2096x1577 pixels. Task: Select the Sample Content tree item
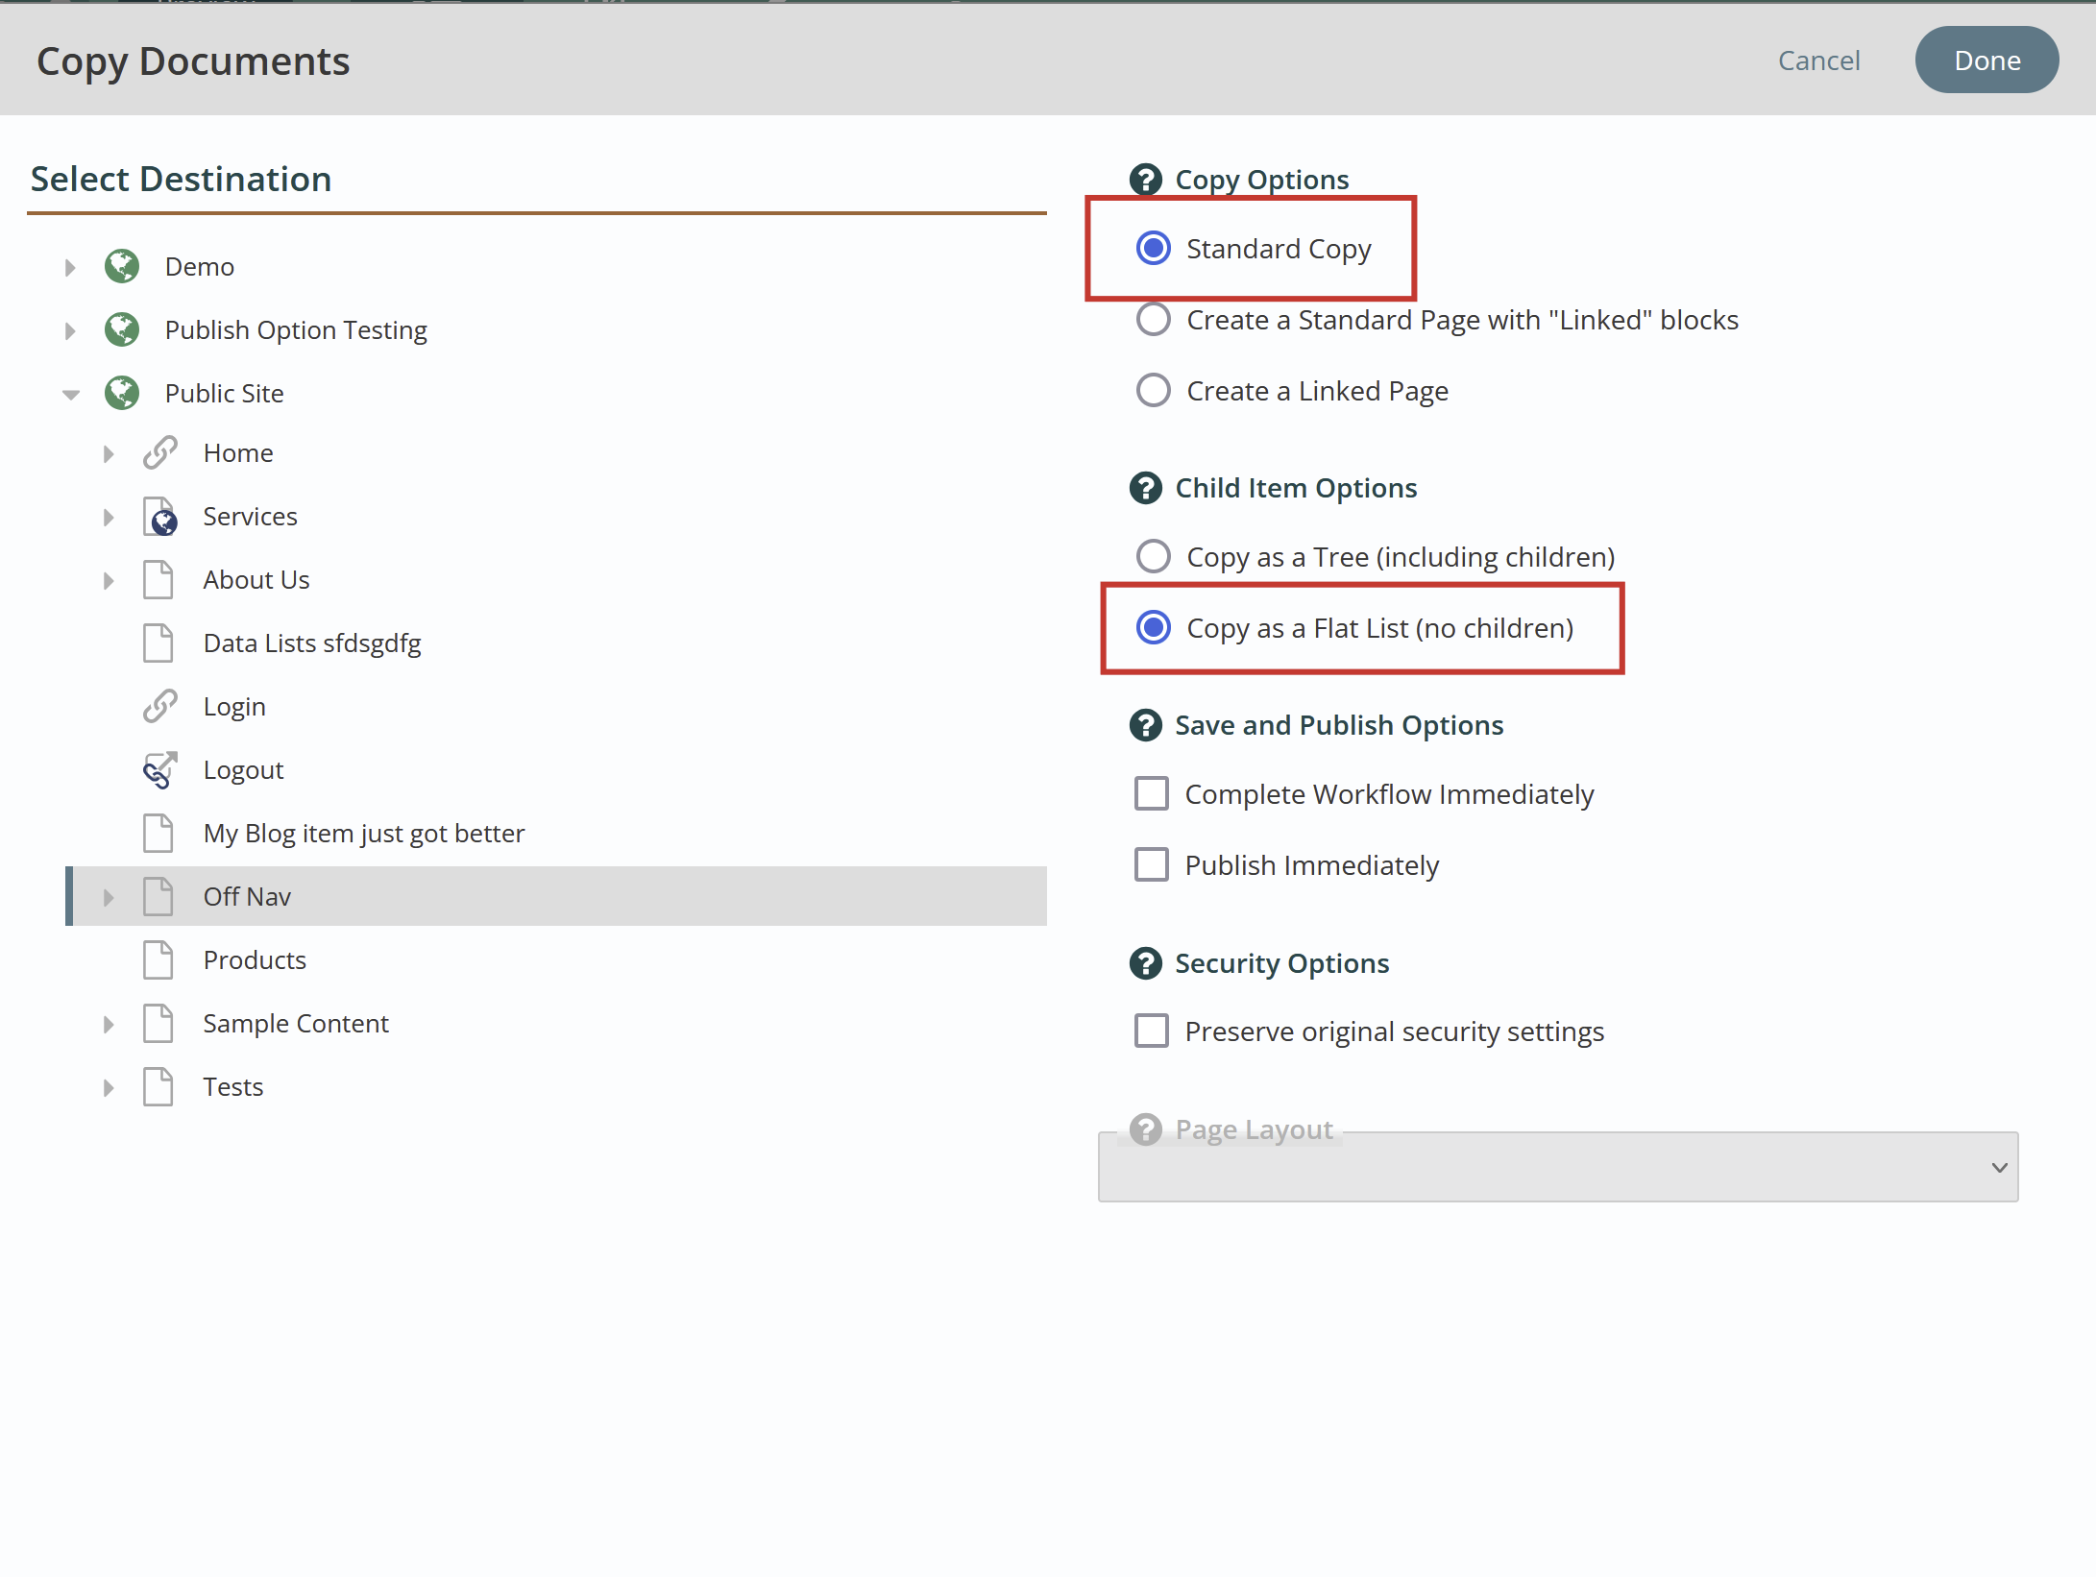pyautogui.click(x=296, y=1023)
